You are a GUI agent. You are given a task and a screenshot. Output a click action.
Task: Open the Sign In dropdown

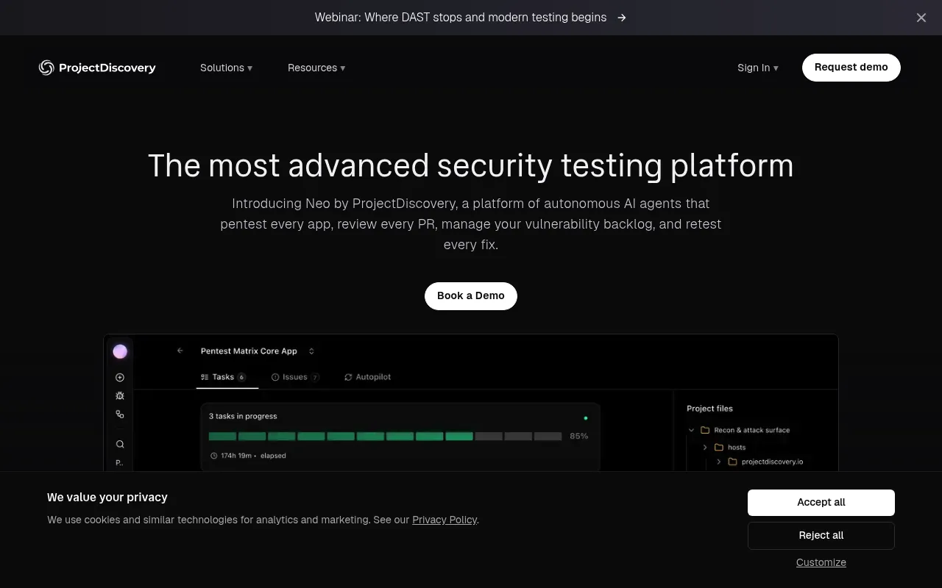point(758,68)
